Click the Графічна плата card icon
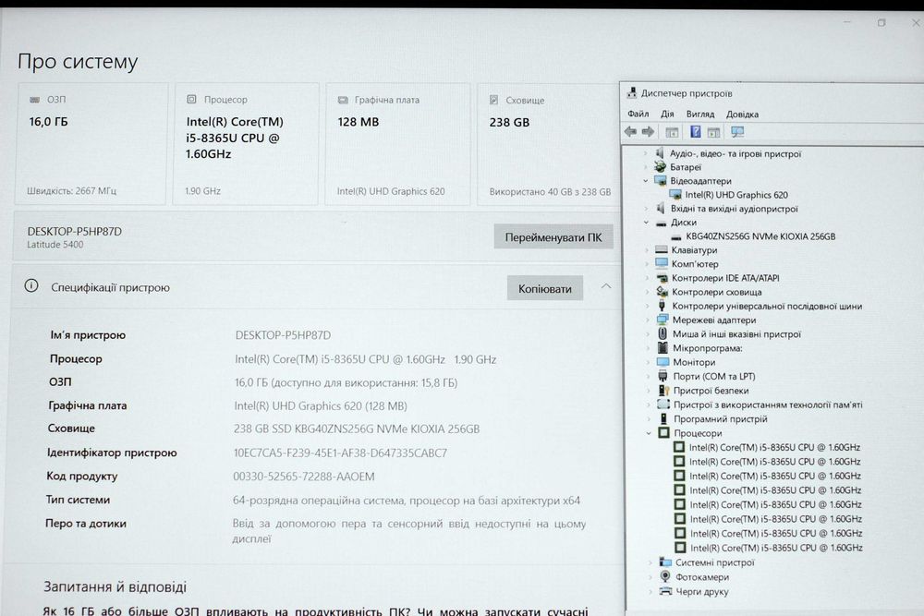This screenshot has width=924, height=616. pyautogui.click(x=343, y=100)
